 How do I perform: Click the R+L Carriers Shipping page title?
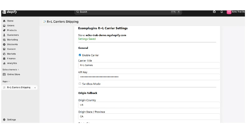63,22
